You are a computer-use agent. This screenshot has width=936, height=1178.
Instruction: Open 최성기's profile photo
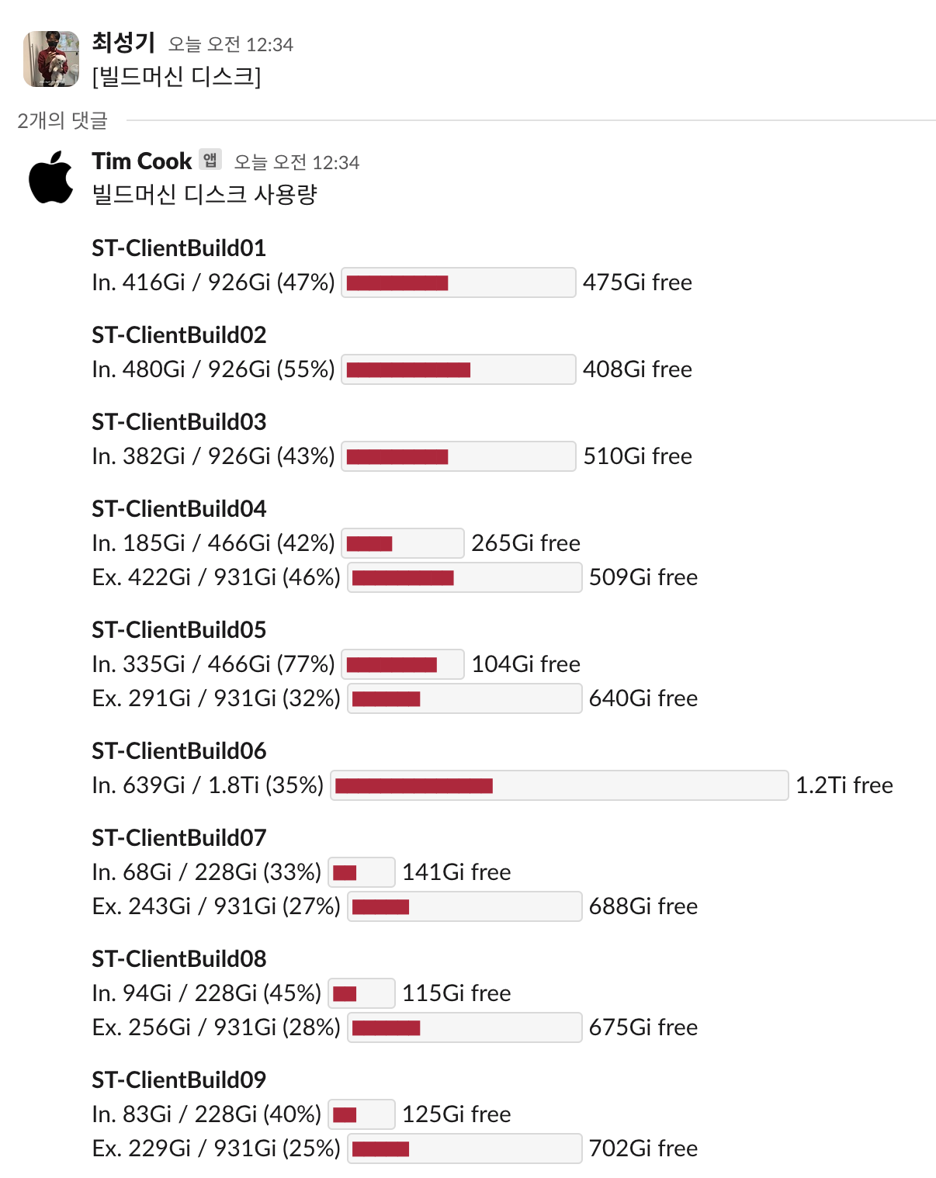[51, 59]
